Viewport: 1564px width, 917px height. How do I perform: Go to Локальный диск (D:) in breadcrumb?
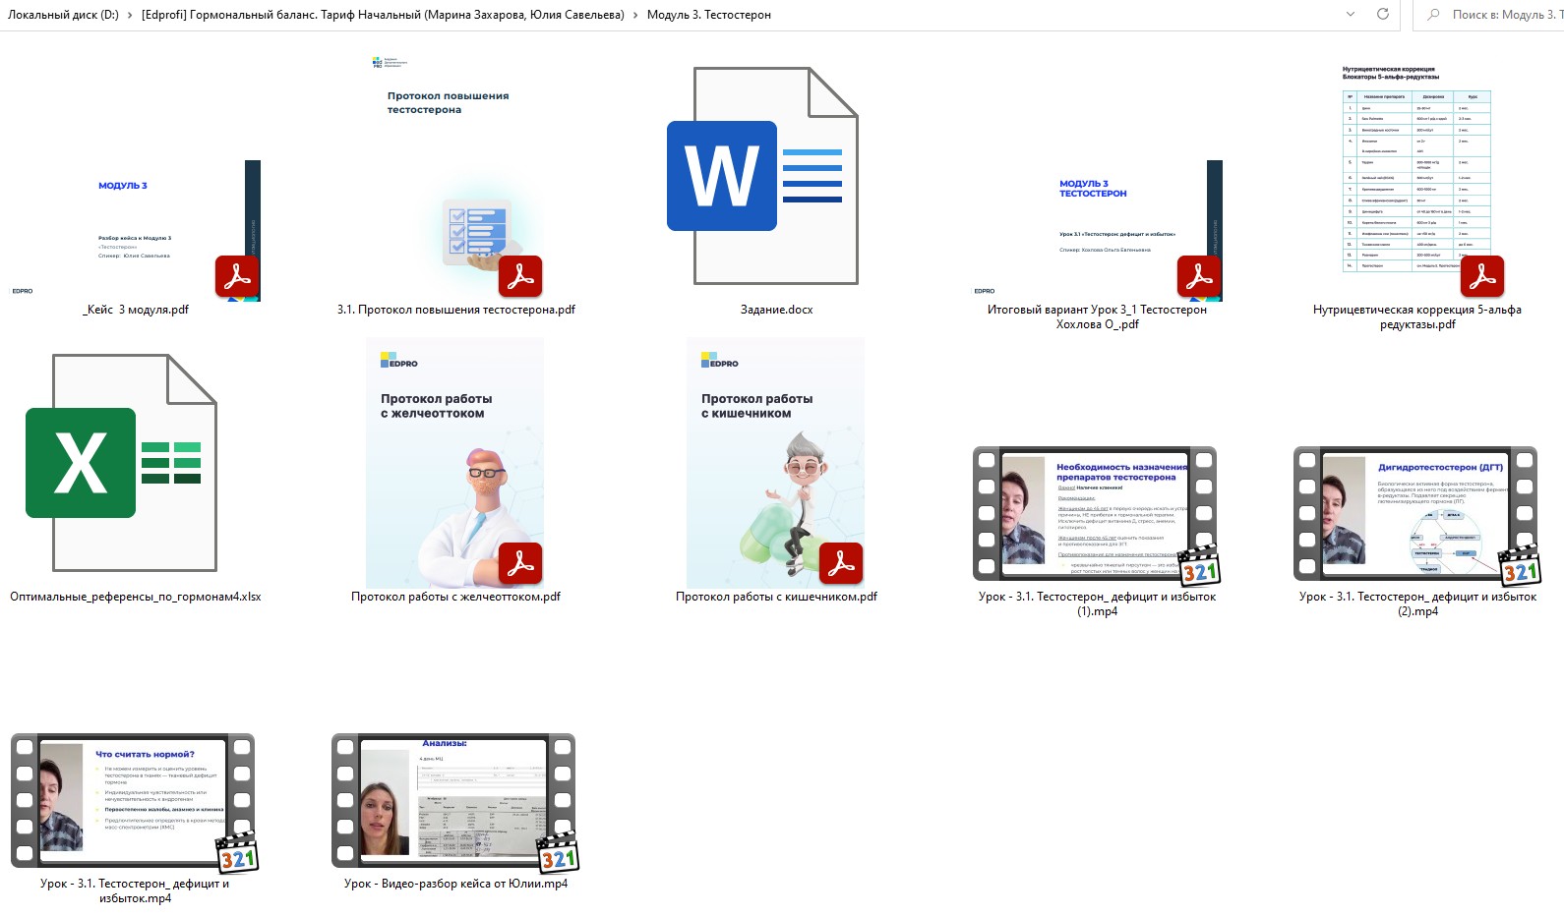(x=63, y=15)
